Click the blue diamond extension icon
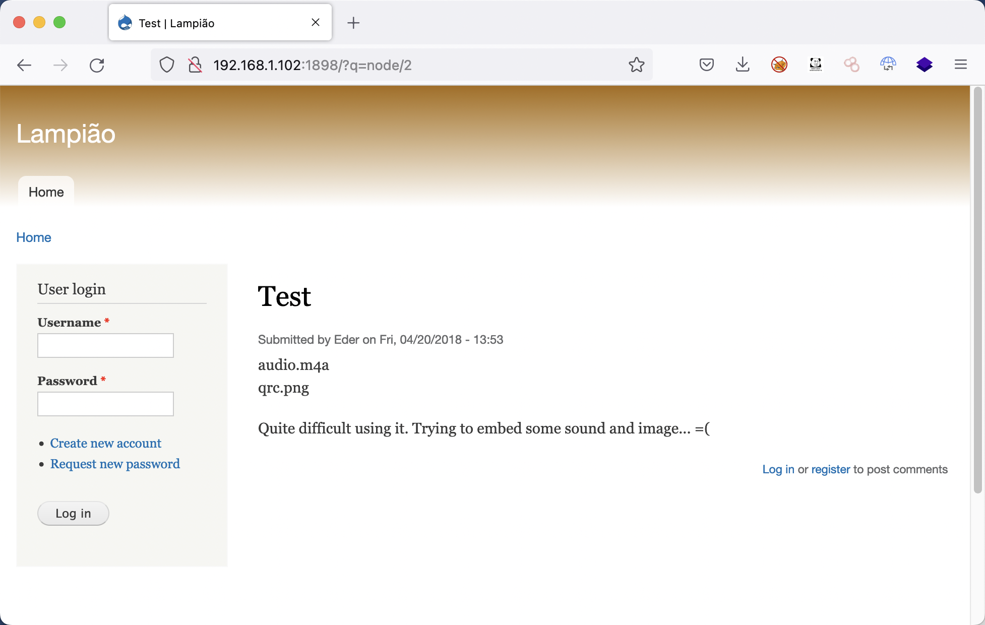The image size is (985, 625). 924,65
